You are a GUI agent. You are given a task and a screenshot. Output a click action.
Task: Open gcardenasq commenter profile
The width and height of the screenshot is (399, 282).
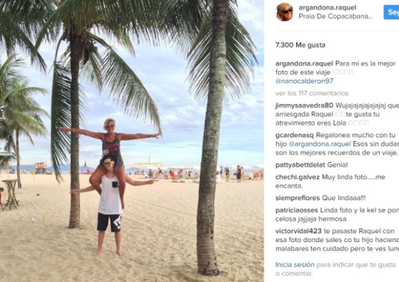[295, 135]
